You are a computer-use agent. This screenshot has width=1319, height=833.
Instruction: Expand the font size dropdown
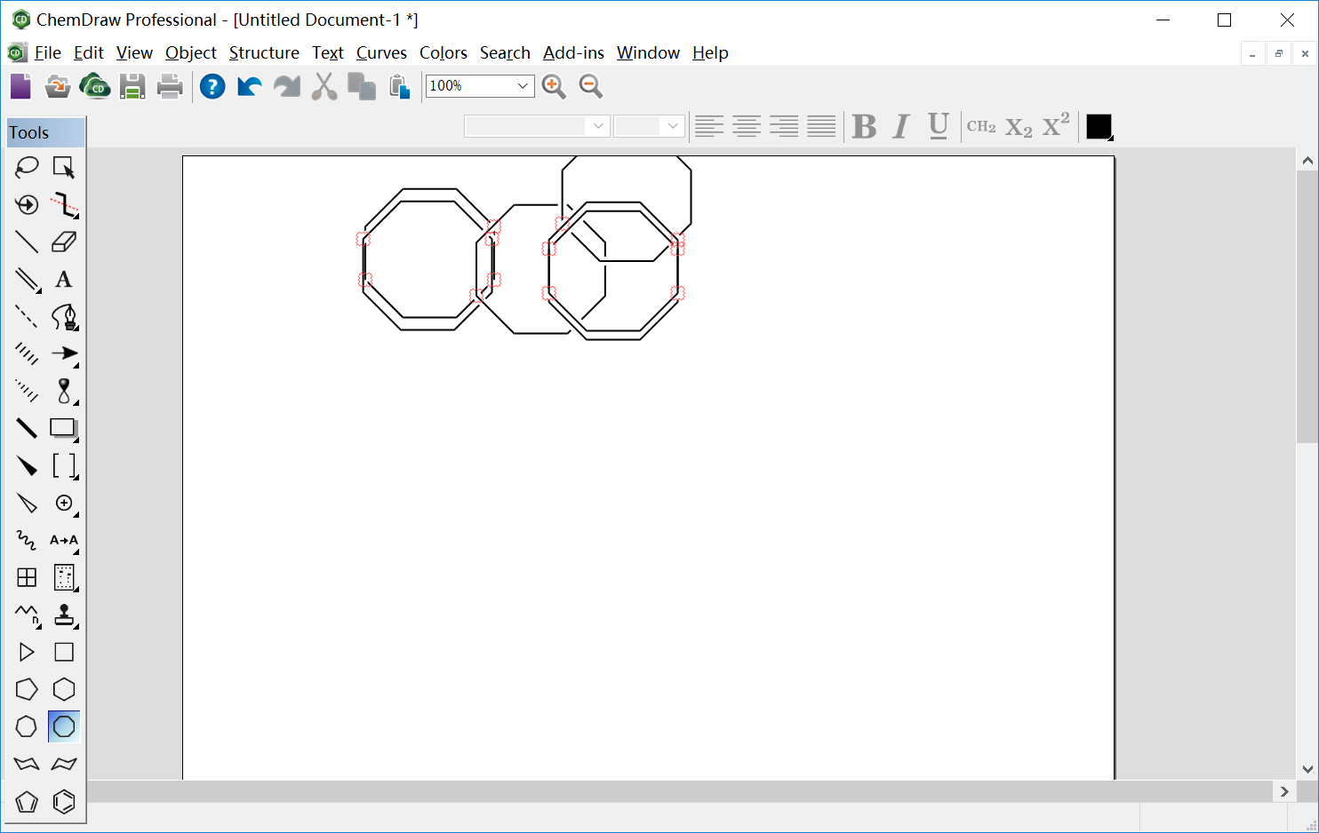point(673,126)
